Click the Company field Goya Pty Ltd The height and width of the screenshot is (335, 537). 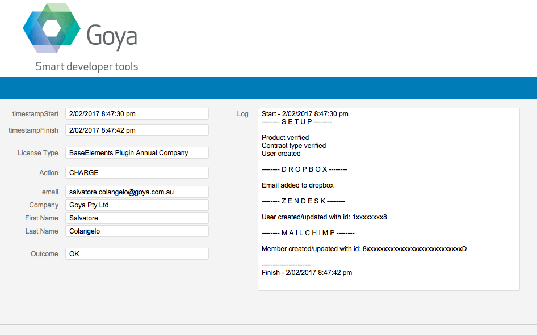point(137,205)
